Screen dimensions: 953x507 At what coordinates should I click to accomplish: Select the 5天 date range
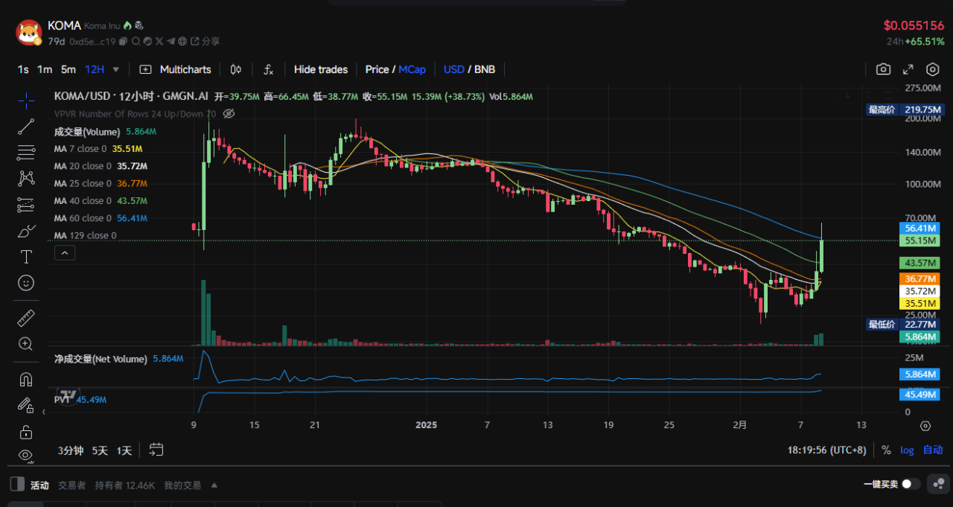(x=100, y=450)
